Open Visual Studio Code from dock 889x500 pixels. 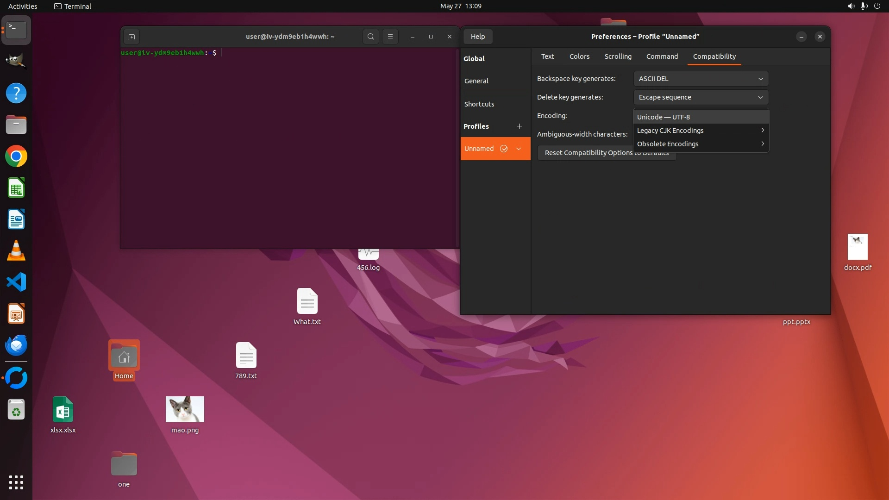pyautogui.click(x=16, y=282)
